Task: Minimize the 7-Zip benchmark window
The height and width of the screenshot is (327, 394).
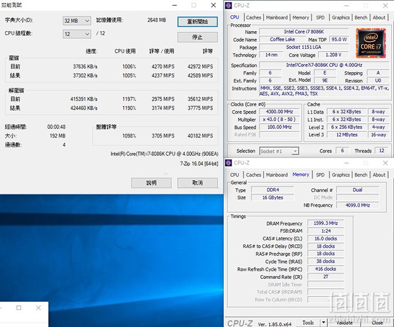Action: click(175, 5)
